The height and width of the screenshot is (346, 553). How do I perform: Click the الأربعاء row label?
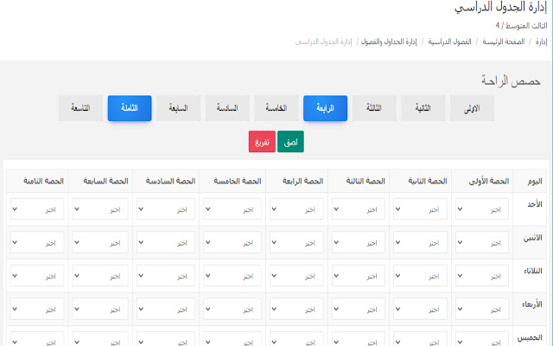coord(532,304)
